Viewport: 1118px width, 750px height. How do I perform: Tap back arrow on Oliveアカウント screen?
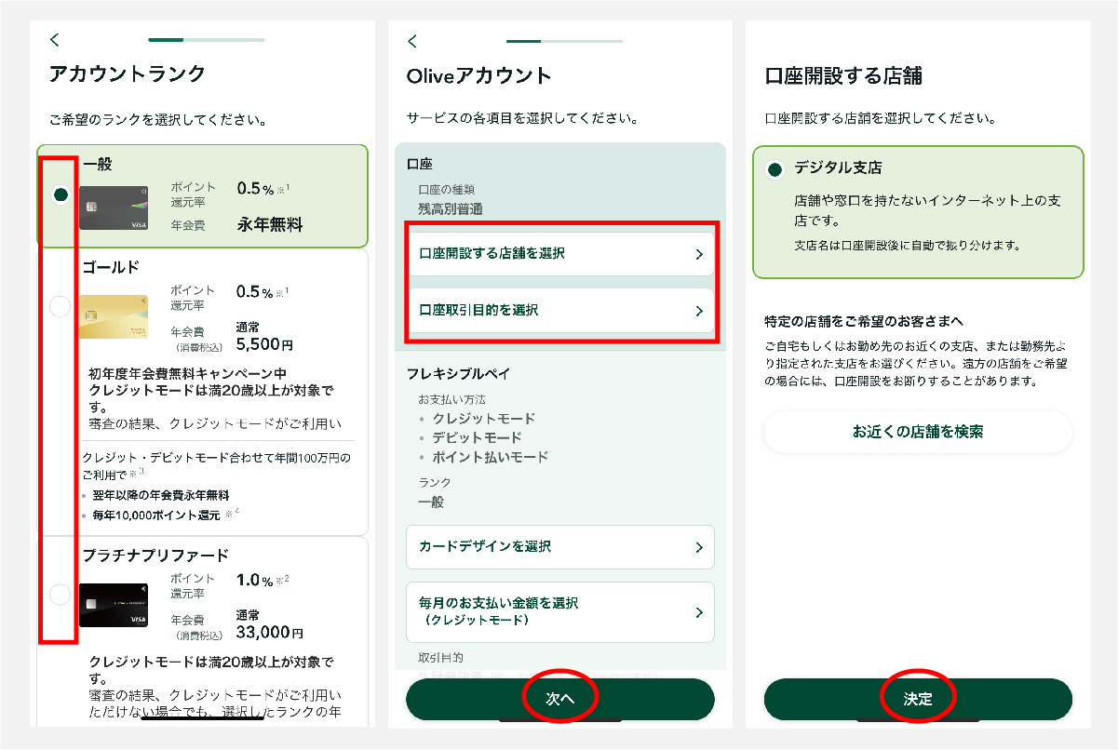[413, 41]
